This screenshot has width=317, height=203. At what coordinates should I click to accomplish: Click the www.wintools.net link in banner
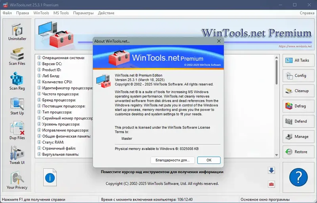(x=295, y=46)
